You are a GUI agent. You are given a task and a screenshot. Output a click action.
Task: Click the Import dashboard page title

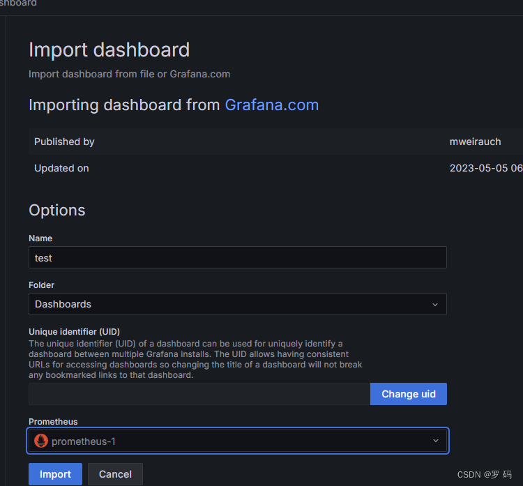pyautogui.click(x=109, y=50)
